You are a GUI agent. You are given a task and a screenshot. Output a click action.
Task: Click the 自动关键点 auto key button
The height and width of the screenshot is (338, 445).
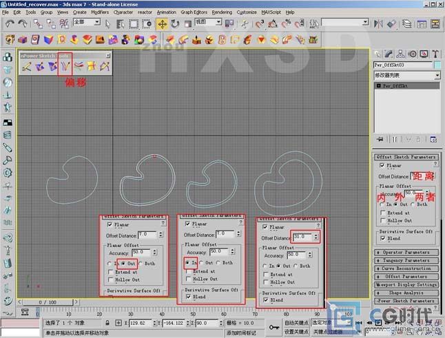[x=297, y=323]
